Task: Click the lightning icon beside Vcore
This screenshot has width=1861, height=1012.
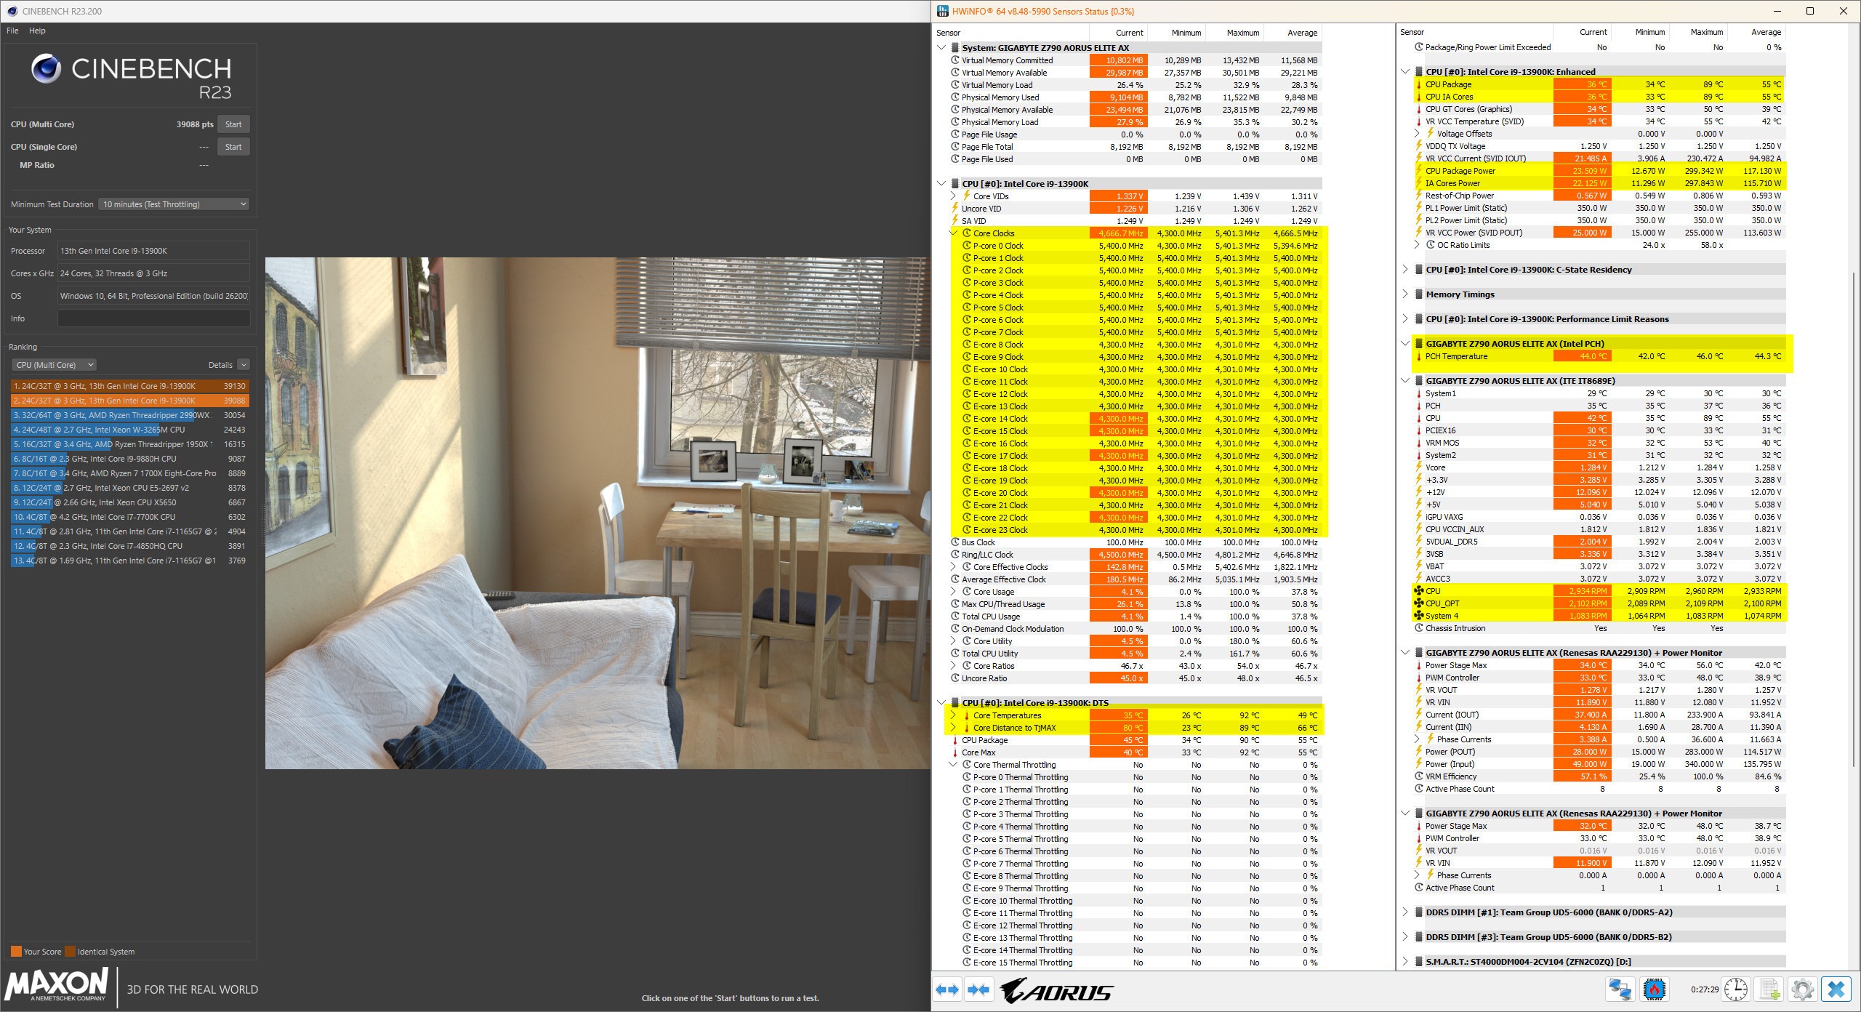Action: [x=1418, y=467]
